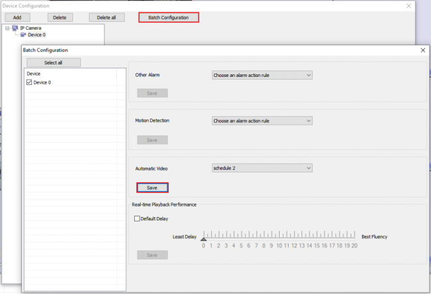Click Save under Motion Detection
This screenshot has height=294, width=431.
coord(152,140)
